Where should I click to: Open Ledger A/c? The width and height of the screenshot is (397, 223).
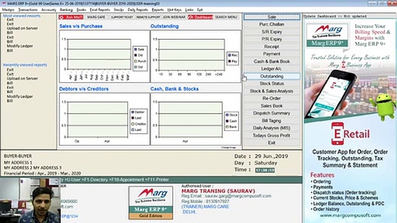coord(272,69)
